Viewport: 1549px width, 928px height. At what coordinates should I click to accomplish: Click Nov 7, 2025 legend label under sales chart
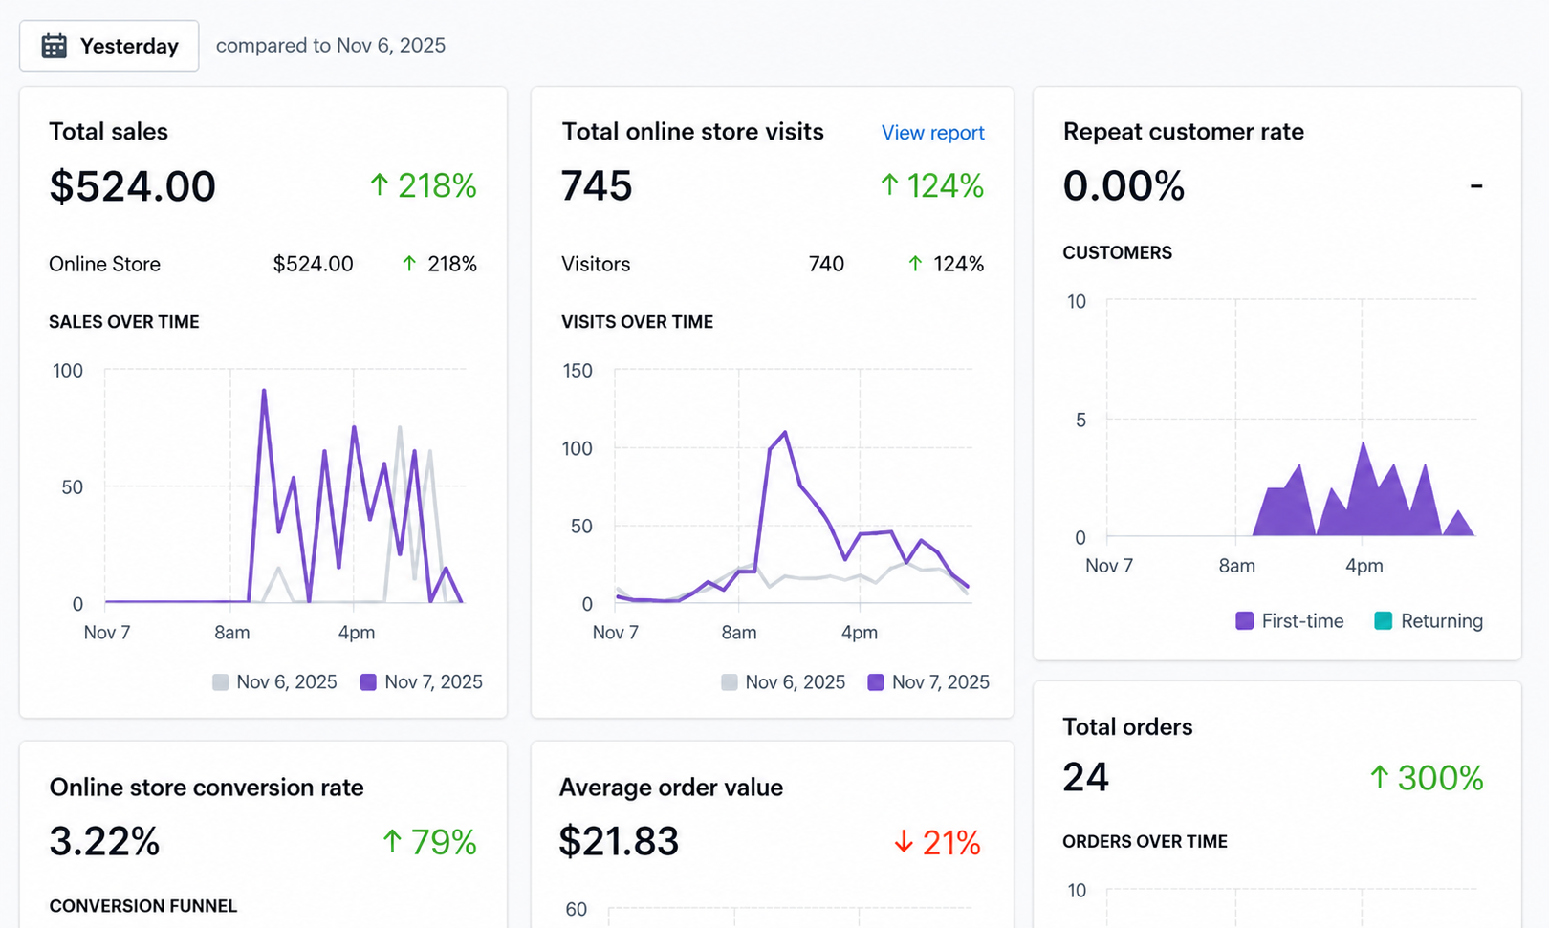(433, 682)
